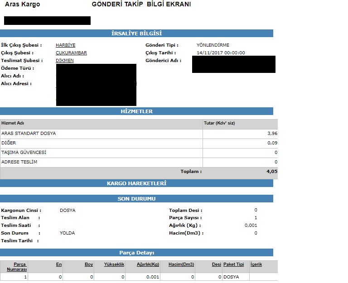Screen dimensions: 348x283
Task: Click the total amount 4,05
Action: click(272, 171)
